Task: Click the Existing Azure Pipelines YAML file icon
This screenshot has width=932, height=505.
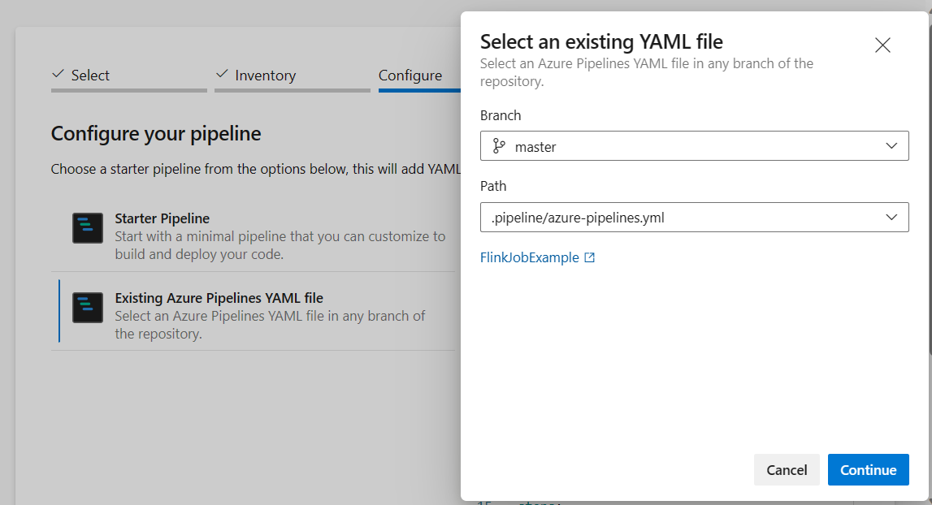Action: pos(88,308)
